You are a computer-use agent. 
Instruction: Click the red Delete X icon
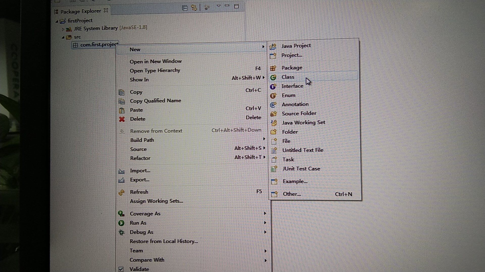[x=122, y=119]
